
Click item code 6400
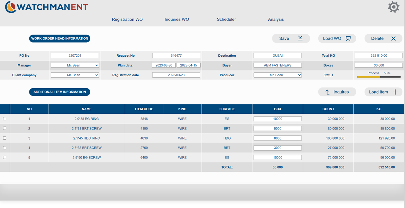(x=144, y=158)
